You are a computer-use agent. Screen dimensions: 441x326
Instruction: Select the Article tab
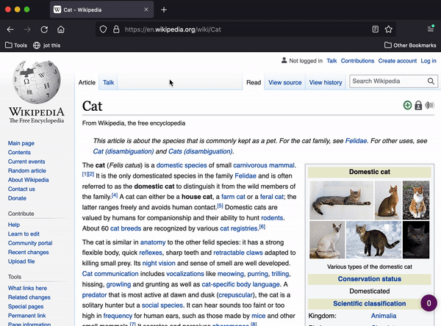(87, 82)
